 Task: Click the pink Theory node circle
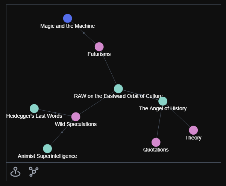[193, 130]
